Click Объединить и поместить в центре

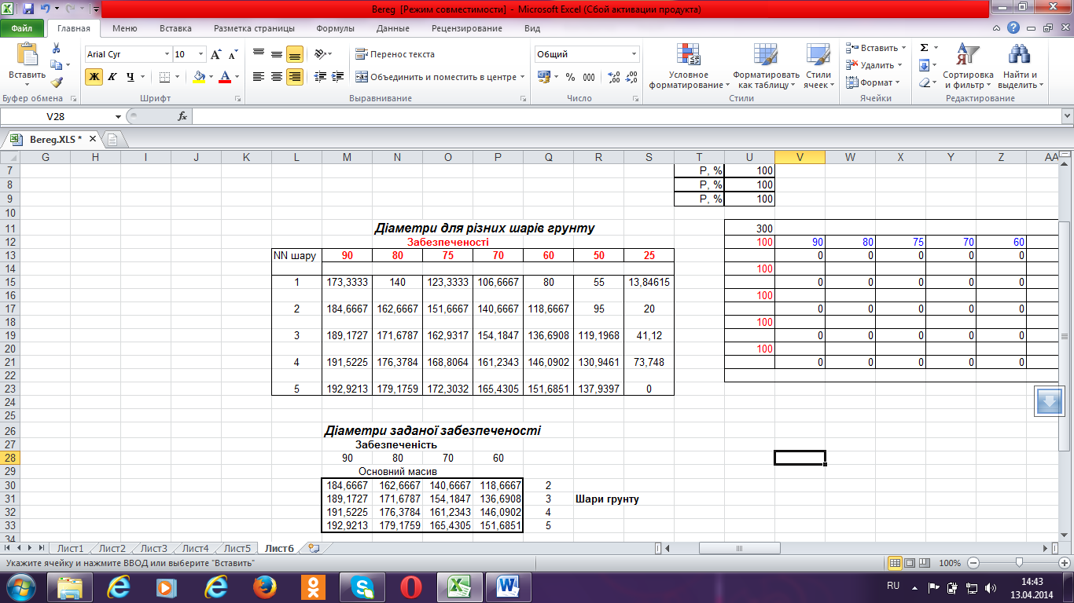point(440,77)
